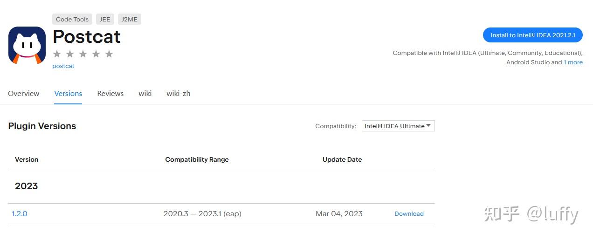593x240 pixels.
Task: Click Install to IntelliJ IDEA 2021.2.1 button
Action: tap(532, 35)
